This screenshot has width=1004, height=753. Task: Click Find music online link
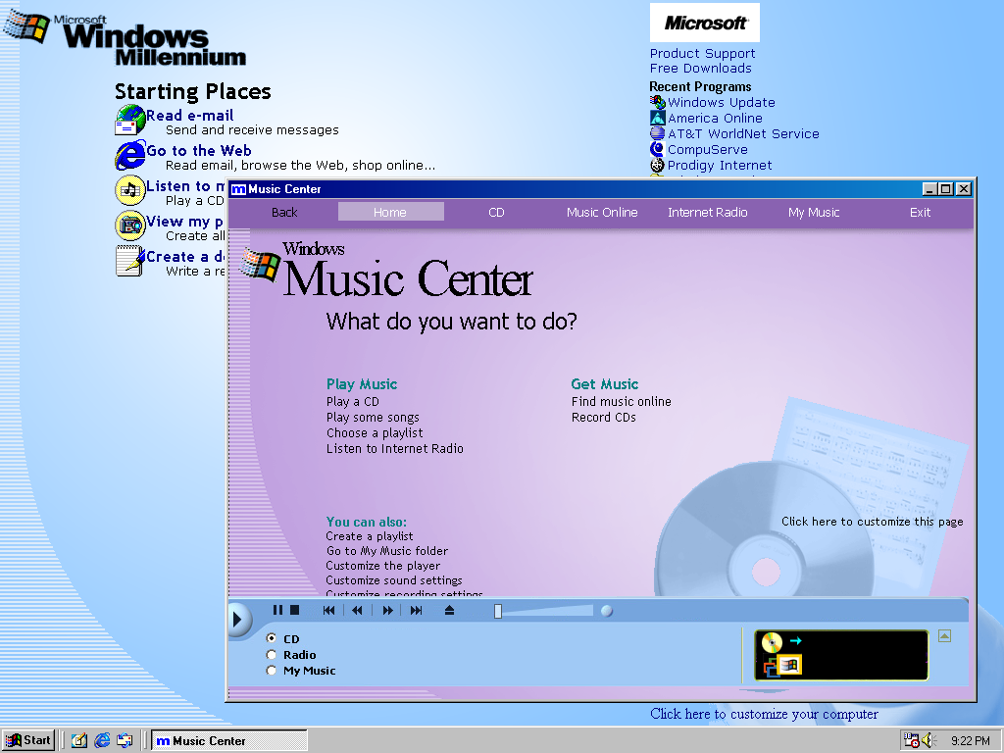621,401
